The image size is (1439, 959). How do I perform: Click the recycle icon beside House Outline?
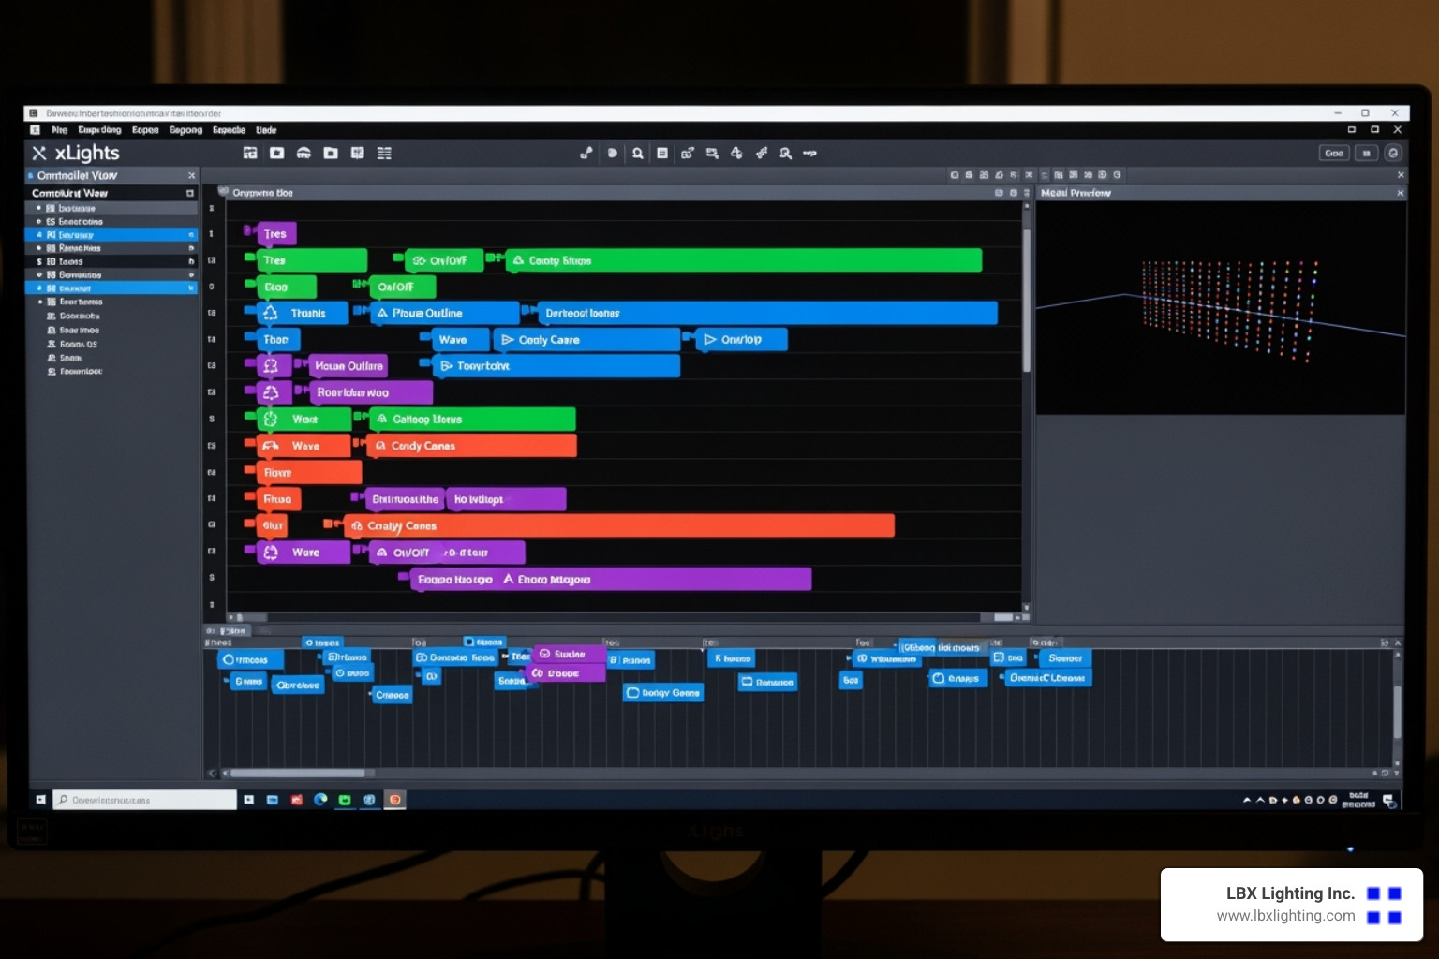[x=271, y=366]
